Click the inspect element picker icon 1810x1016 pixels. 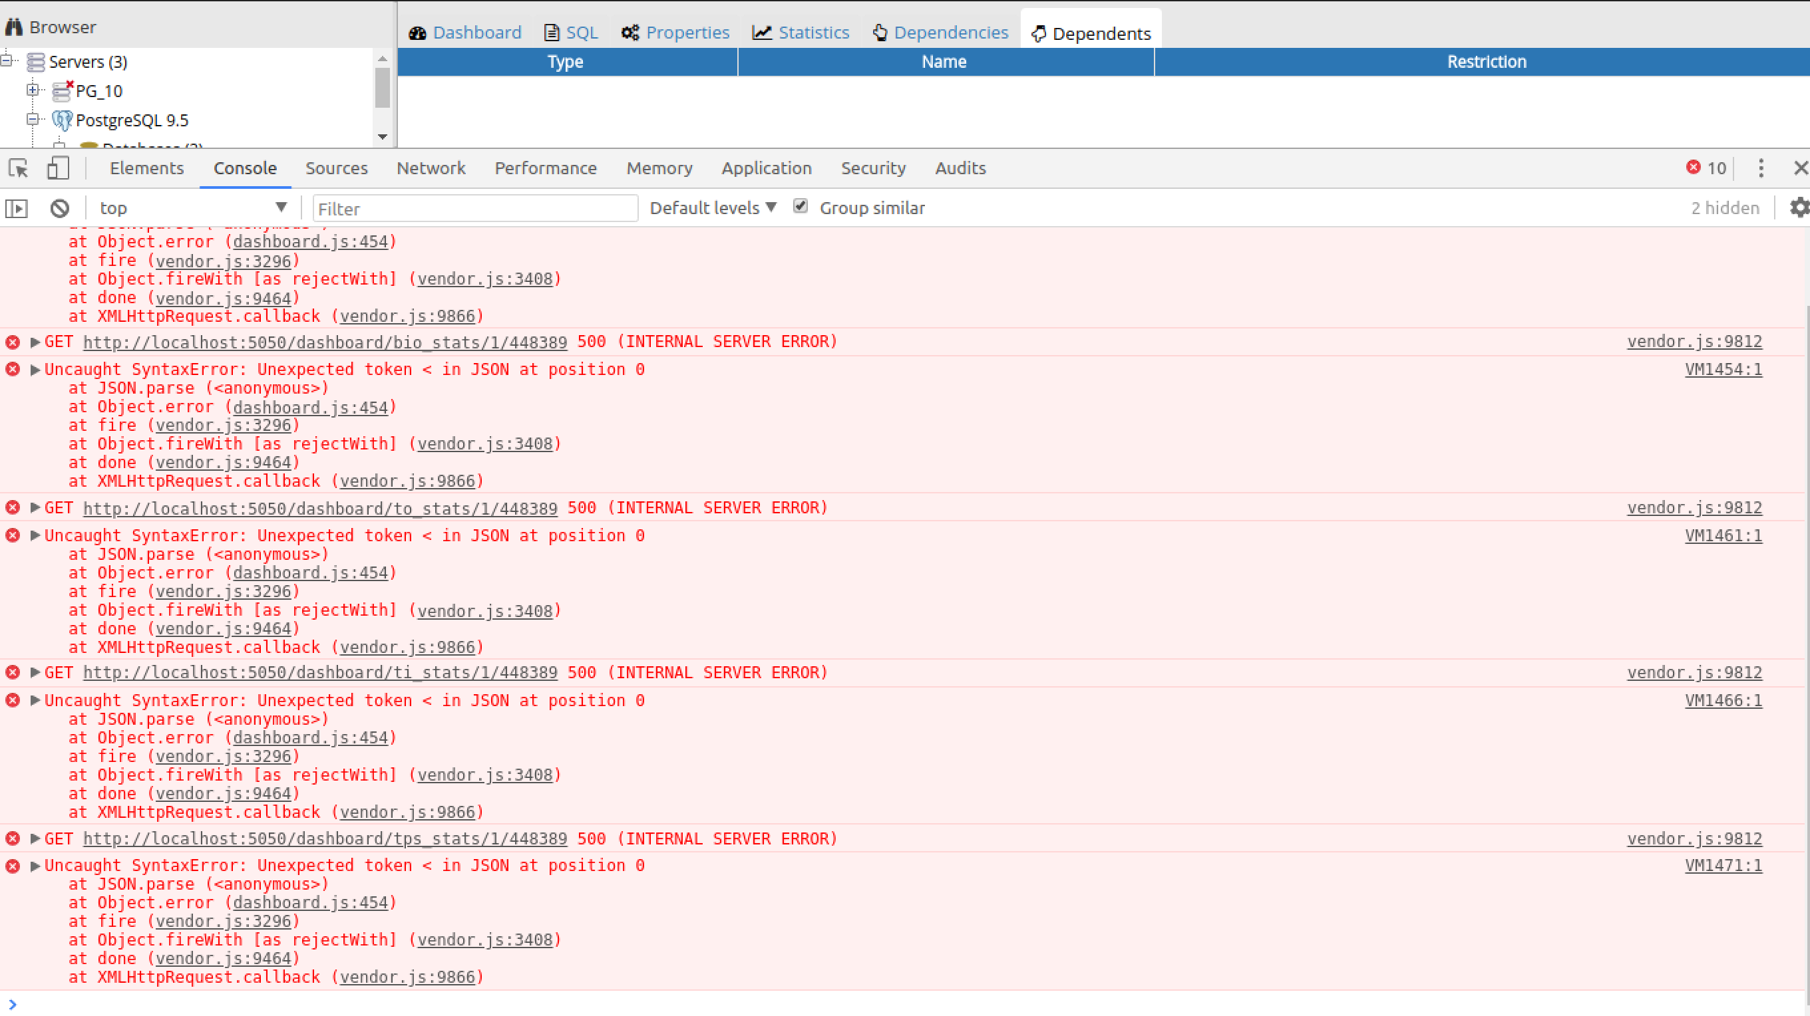(x=18, y=168)
